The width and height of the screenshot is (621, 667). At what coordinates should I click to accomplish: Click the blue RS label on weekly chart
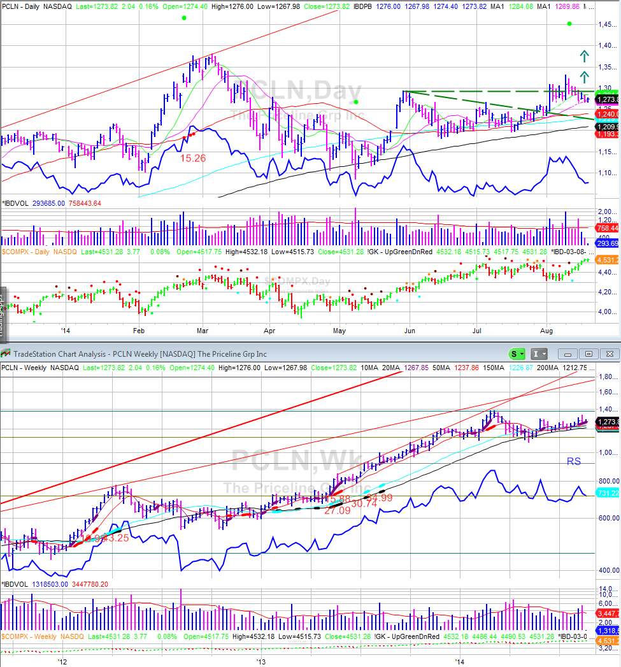(574, 461)
